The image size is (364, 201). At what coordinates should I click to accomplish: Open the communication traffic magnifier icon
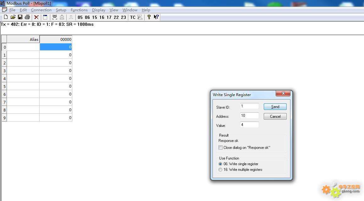tap(140, 17)
